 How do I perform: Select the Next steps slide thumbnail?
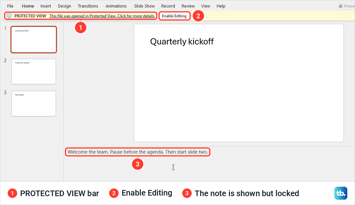[34, 104]
